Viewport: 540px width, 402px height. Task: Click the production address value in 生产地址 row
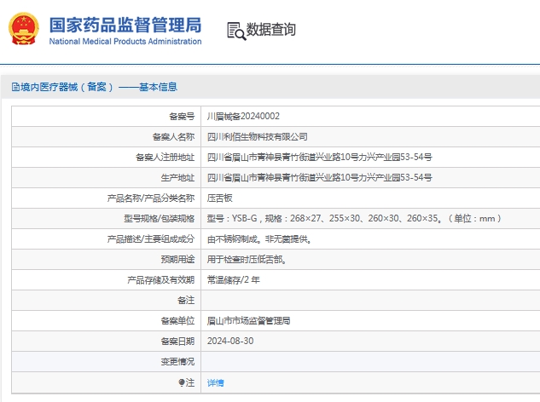click(x=319, y=177)
